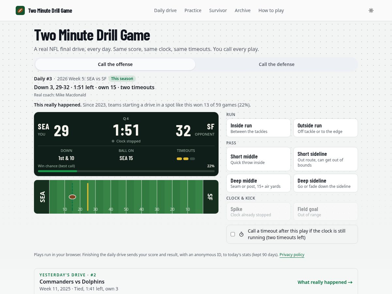Viewport: 392px width, 294px height.
Task: Open the Practice page
Action: click(193, 10)
